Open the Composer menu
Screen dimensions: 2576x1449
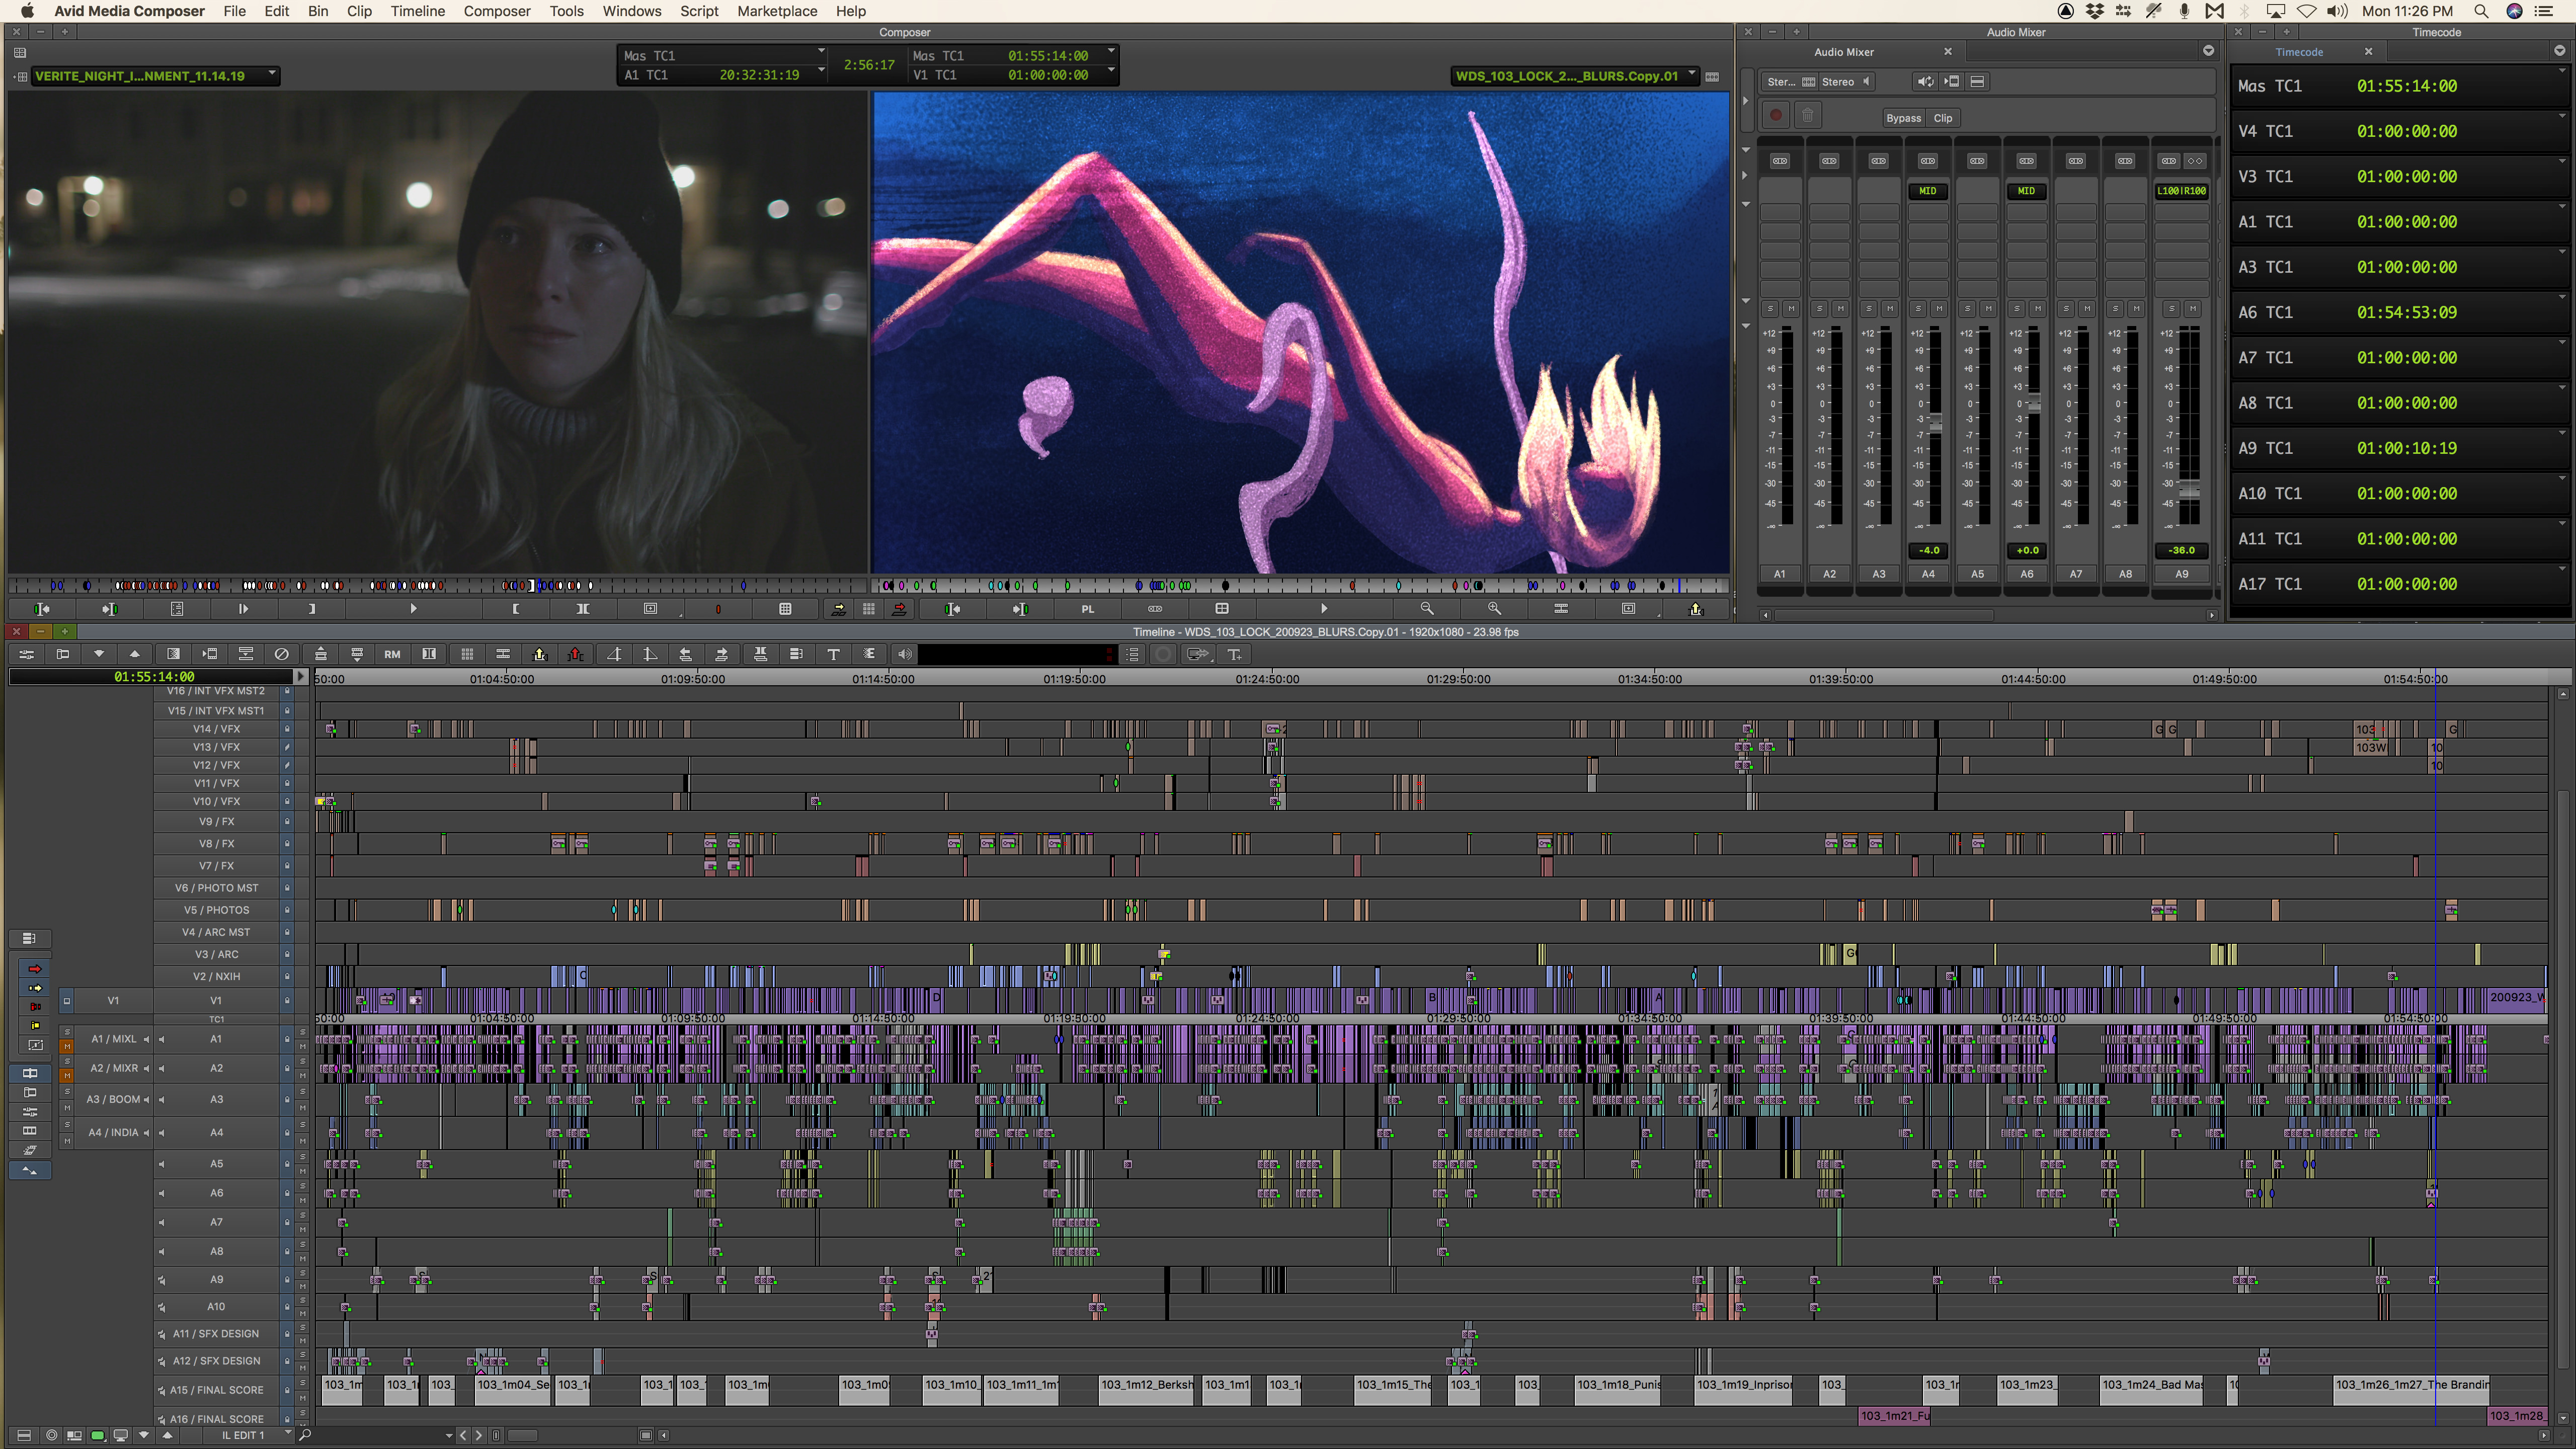tap(497, 11)
